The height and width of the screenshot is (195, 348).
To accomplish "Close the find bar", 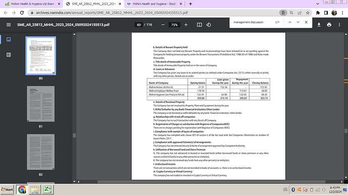I will pyautogui.click(x=306, y=22).
